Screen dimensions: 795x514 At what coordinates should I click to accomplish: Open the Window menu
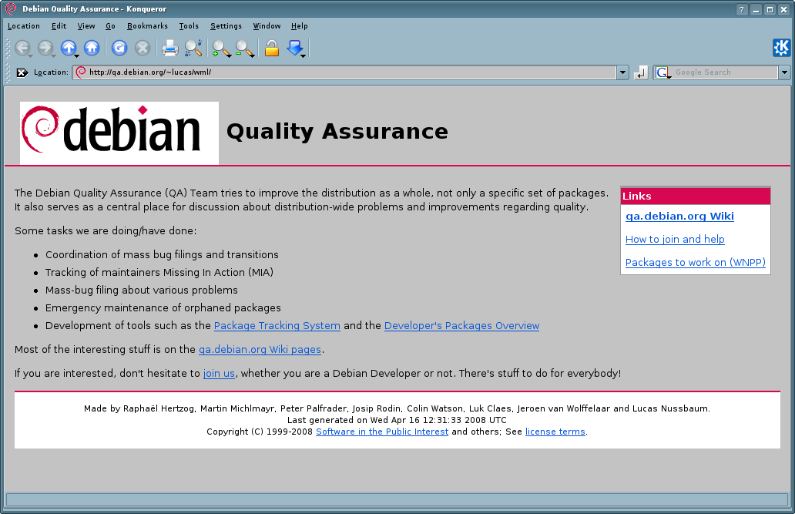[267, 26]
